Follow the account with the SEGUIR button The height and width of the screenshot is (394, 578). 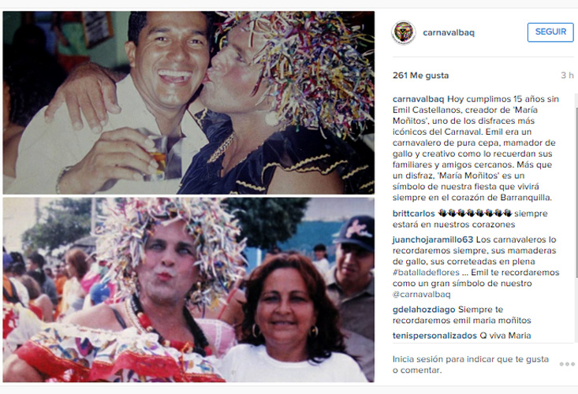(x=550, y=32)
